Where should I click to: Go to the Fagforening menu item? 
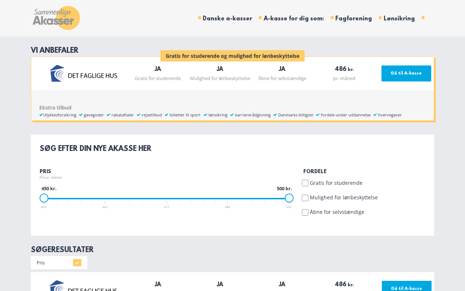click(x=353, y=19)
